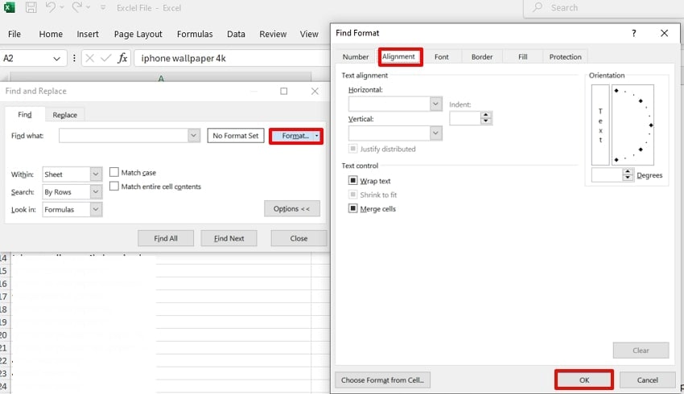The height and width of the screenshot is (394, 684).
Task: Open the Page Layout ribbon tab
Action: [138, 34]
